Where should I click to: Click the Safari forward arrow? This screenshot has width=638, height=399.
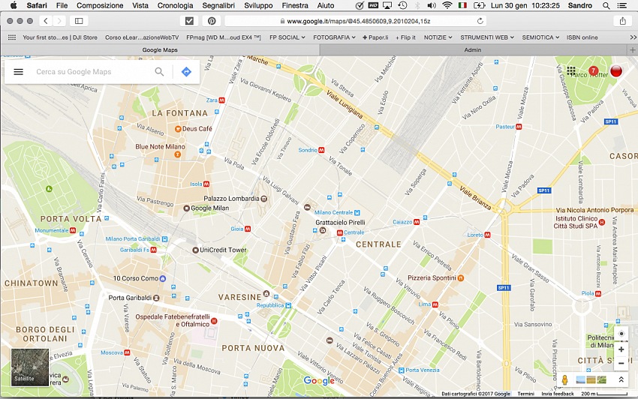coord(59,21)
